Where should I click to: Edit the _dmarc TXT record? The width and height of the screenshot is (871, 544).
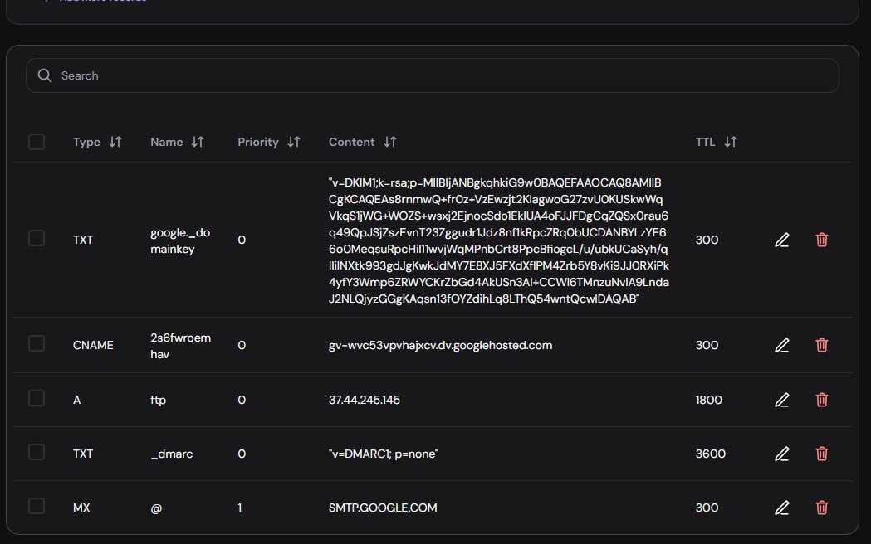[x=781, y=454]
